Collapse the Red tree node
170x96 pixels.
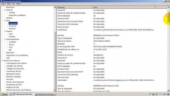click(5, 21)
